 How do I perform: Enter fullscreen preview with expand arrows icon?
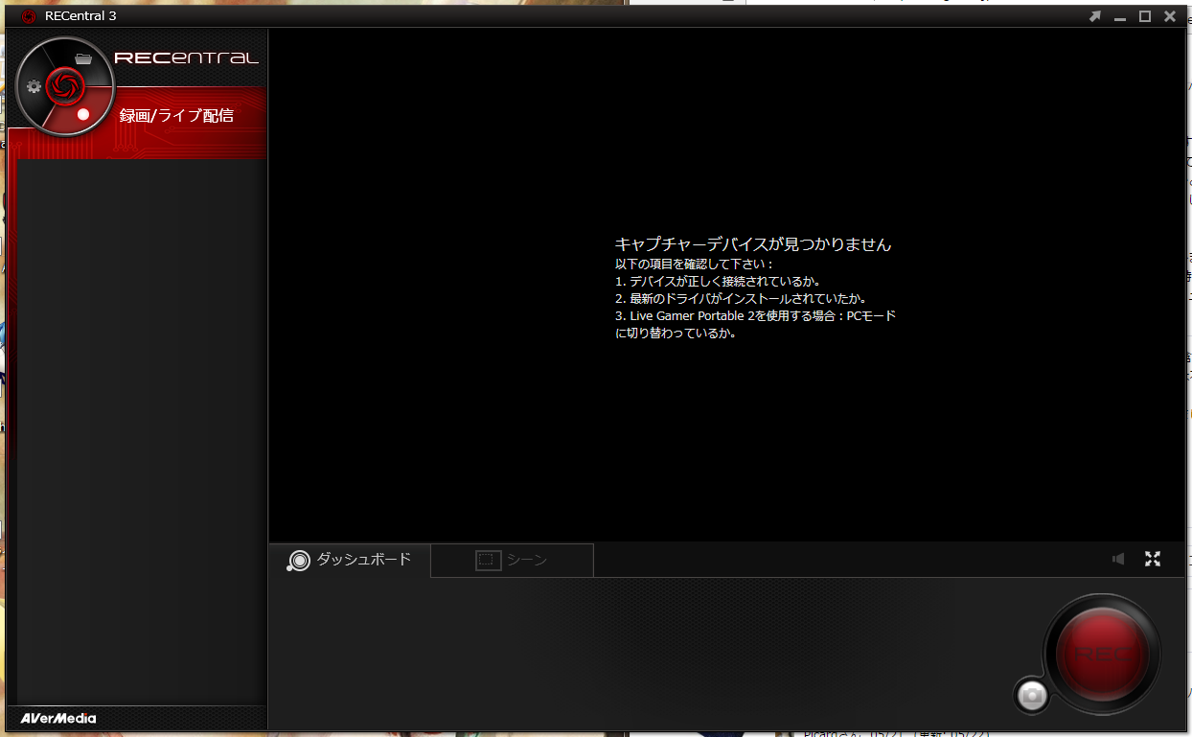[x=1153, y=559]
